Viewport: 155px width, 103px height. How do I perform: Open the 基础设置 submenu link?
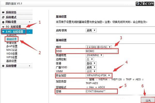coord(12,39)
